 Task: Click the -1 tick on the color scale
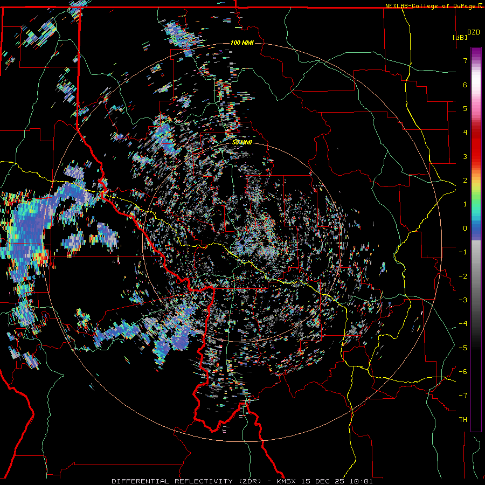[x=463, y=252]
